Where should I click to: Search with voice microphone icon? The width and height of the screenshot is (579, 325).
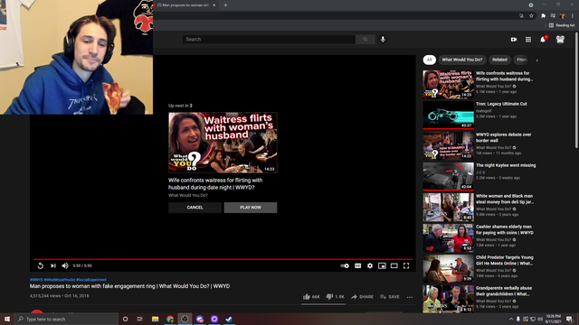(383, 39)
